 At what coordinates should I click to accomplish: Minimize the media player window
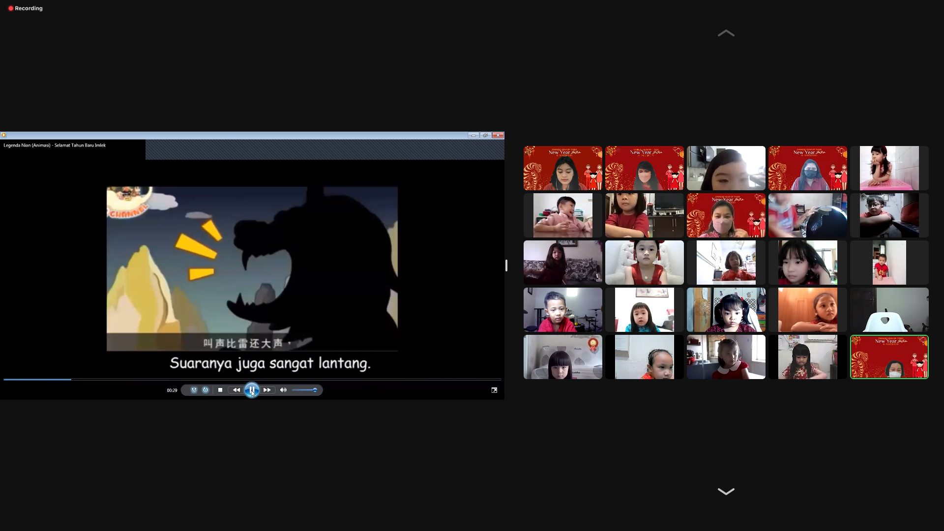[x=473, y=135]
